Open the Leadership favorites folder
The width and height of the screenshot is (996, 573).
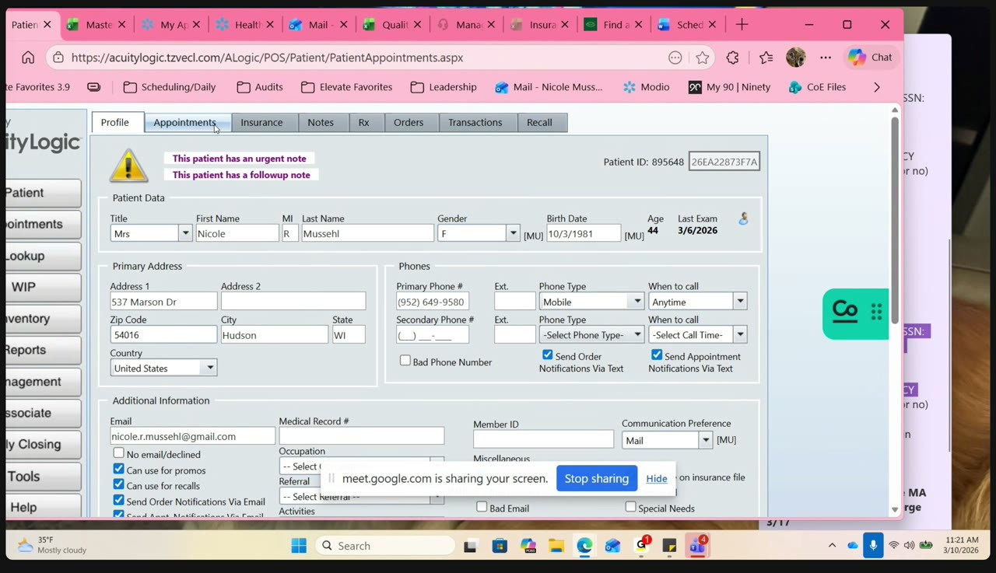444,87
